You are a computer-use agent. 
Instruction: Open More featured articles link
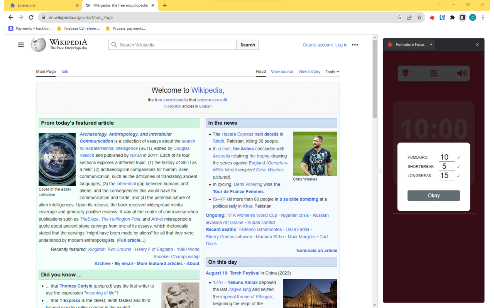[159, 264]
